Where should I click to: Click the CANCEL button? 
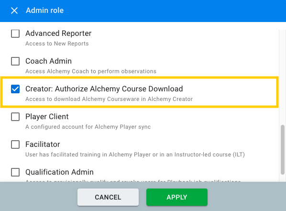(x=108, y=197)
